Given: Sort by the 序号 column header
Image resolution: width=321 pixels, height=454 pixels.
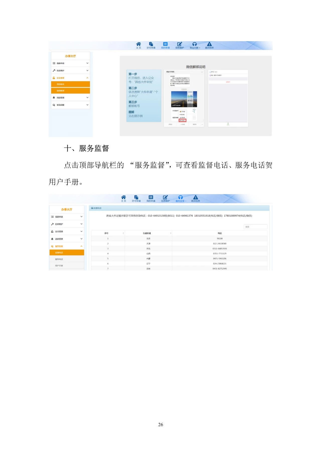Looking at the screenshot, I should coord(108,233).
